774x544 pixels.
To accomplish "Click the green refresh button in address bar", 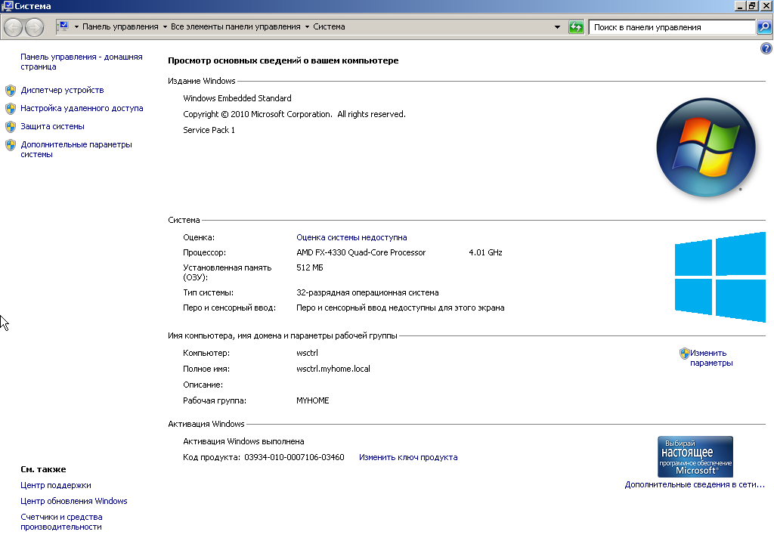I will [x=576, y=27].
